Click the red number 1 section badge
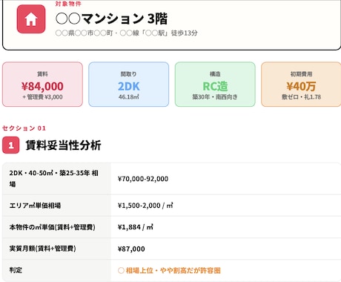This screenshot has height=282, width=341. [x=10, y=145]
